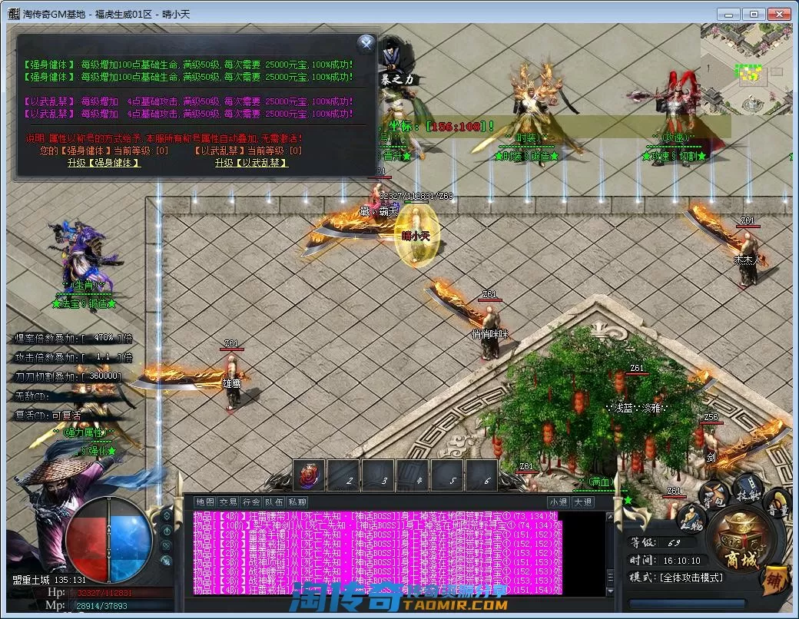
Task: Maximize the 淘传奇GM基地 game window
Action: coord(754,15)
